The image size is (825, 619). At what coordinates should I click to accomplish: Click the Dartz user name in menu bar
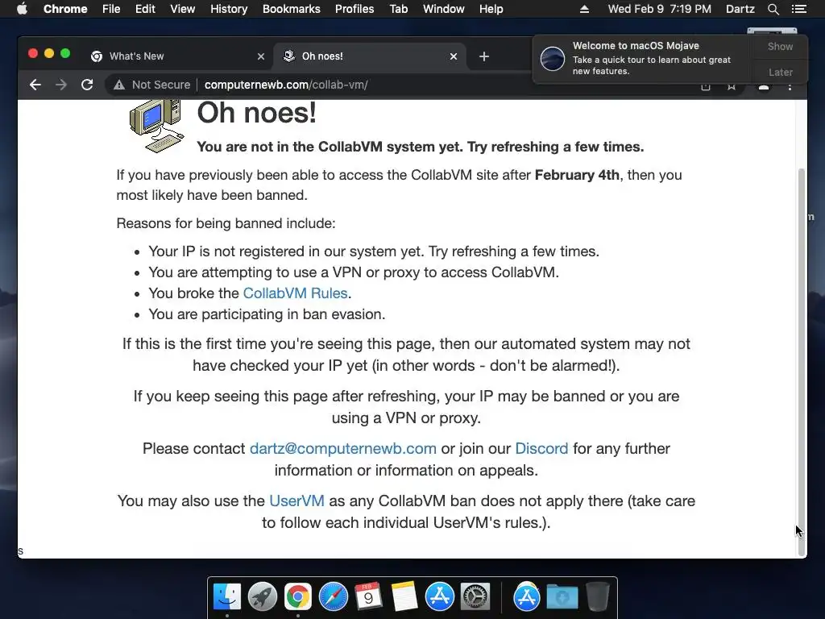click(740, 9)
